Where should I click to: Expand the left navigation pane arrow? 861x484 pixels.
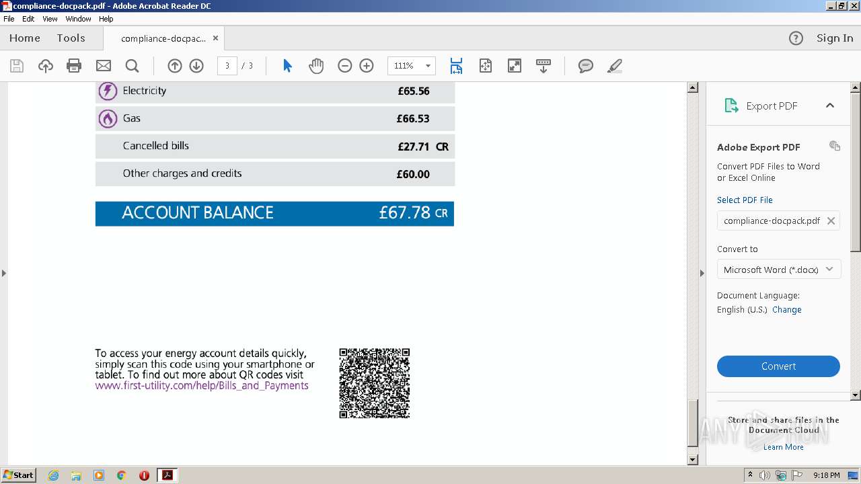pos(4,273)
